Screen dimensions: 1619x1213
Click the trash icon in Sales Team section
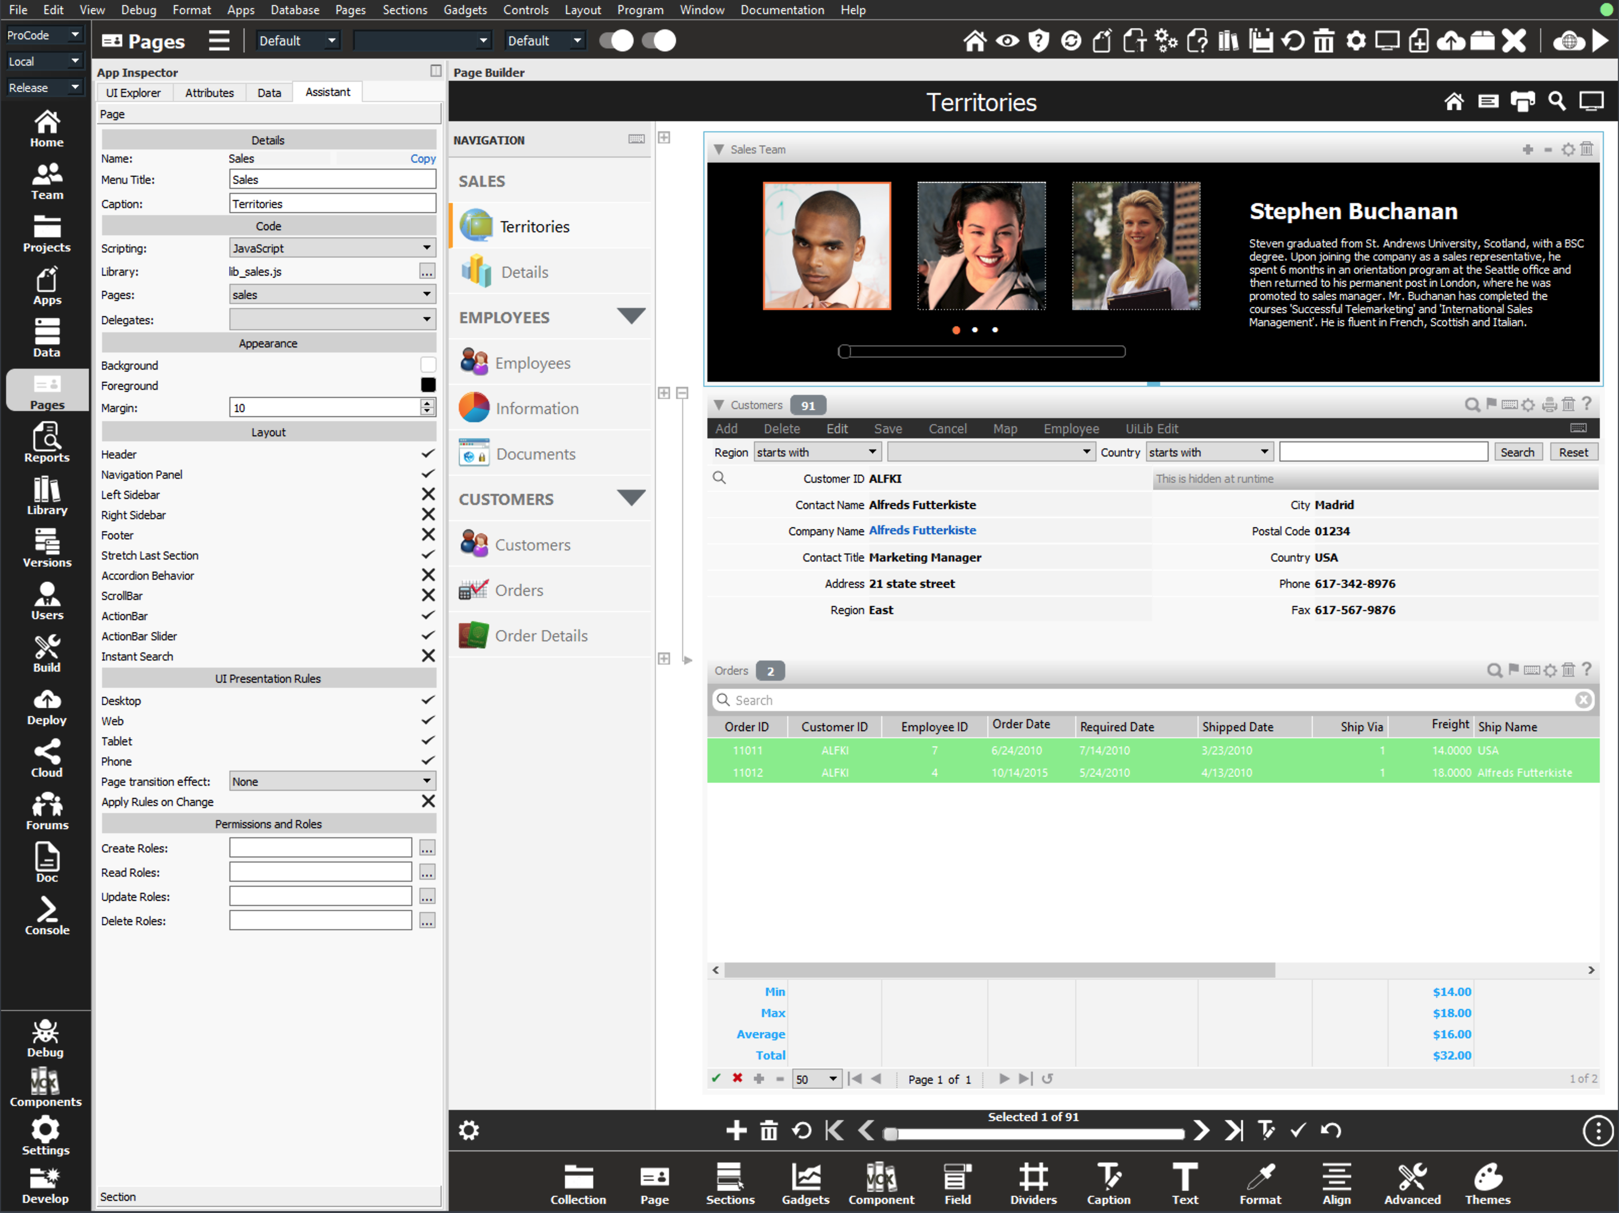coord(1586,149)
